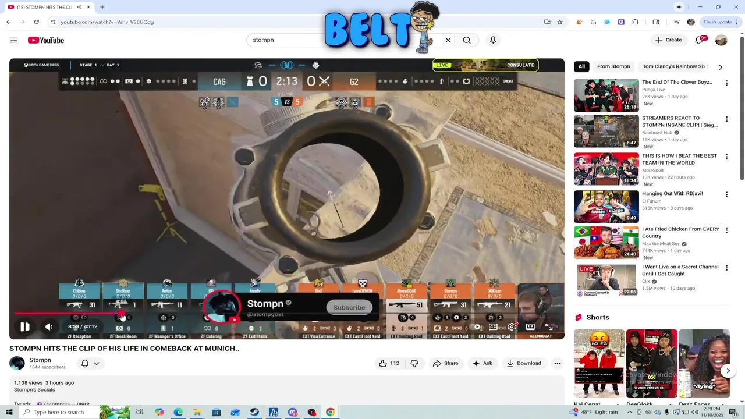Open Steam from the taskbar

tap(254, 412)
